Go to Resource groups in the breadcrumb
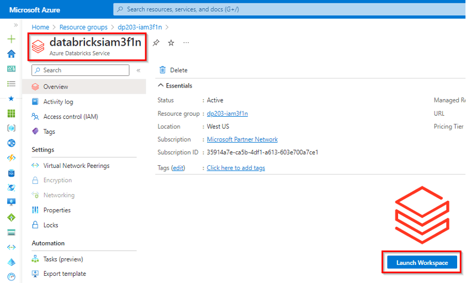 tap(83, 28)
